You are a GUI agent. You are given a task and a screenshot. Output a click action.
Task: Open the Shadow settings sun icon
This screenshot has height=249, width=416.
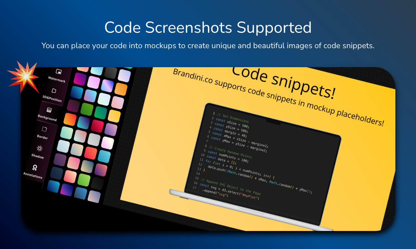click(40, 148)
